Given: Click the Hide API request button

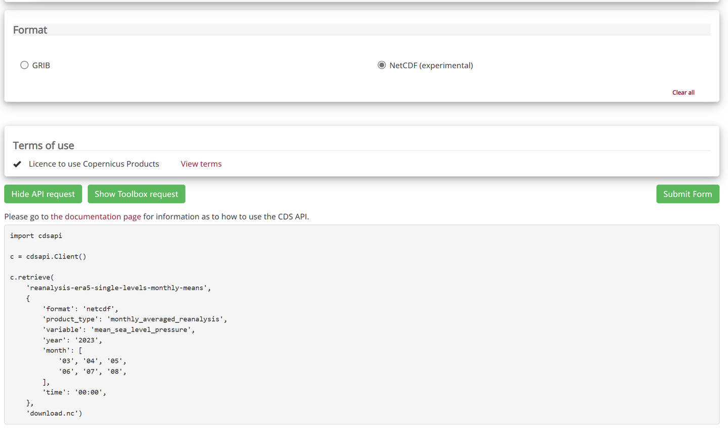Looking at the screenshot, I should [43, 194].
